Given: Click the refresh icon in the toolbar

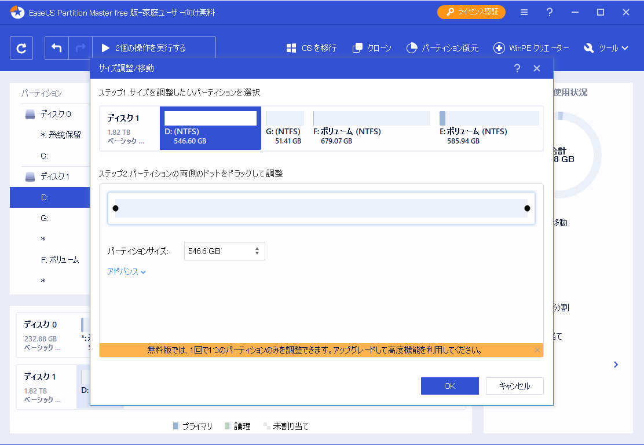Looking at the screenshot, I should (x=21, y=48).
